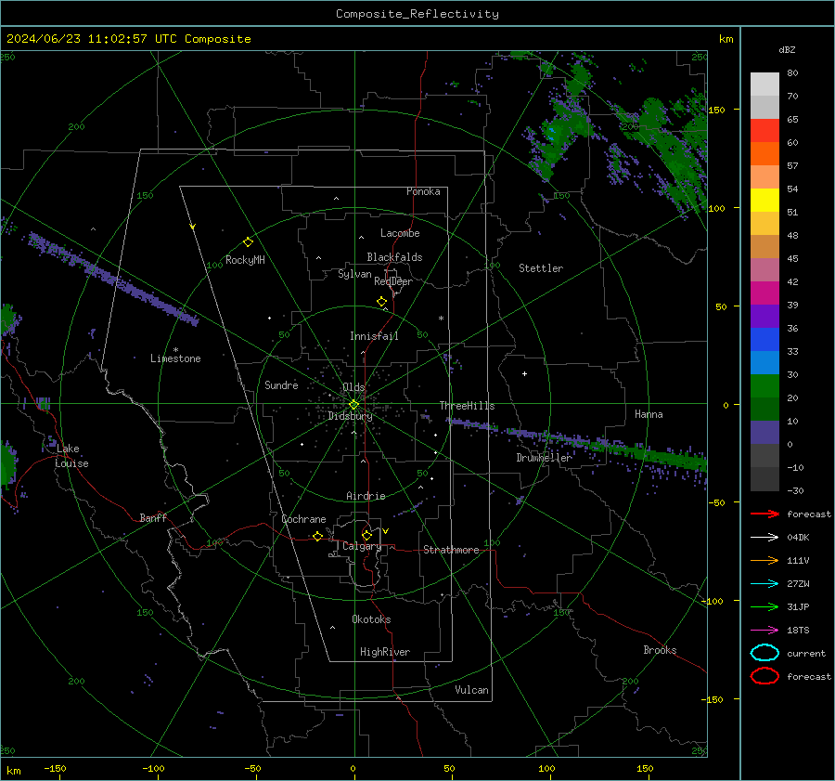Click the Vulcan city label
835x781 pixels.
click(x=471, y=690)
